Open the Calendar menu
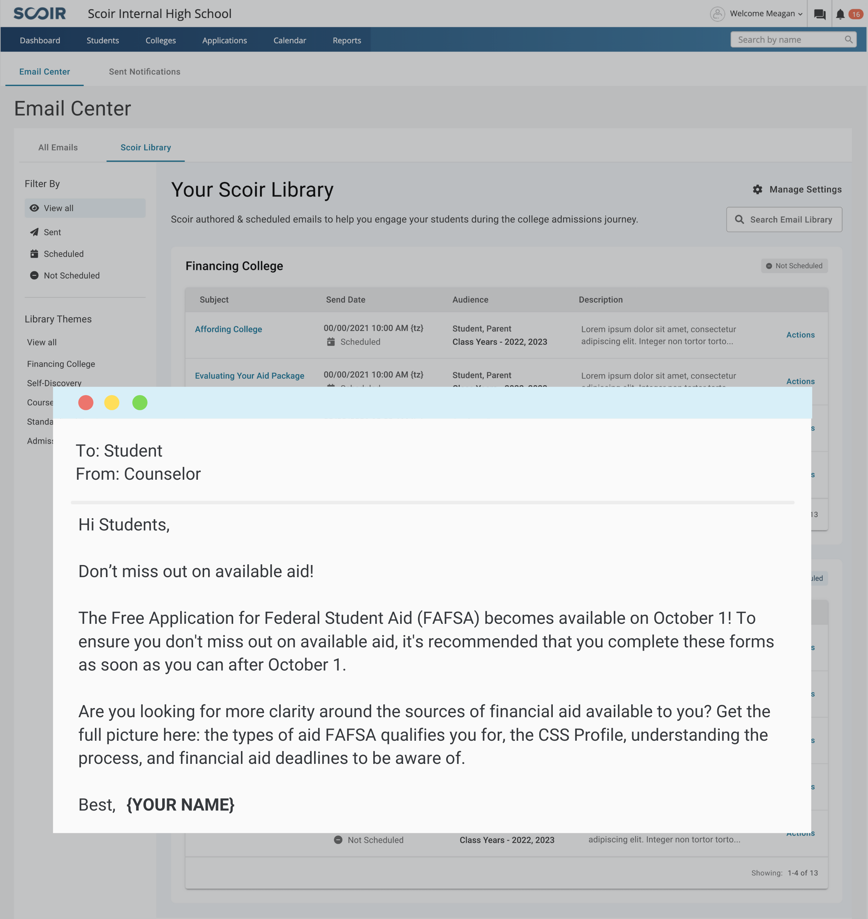The width and height of the screenshot is (868, 919). coord(290,40)
